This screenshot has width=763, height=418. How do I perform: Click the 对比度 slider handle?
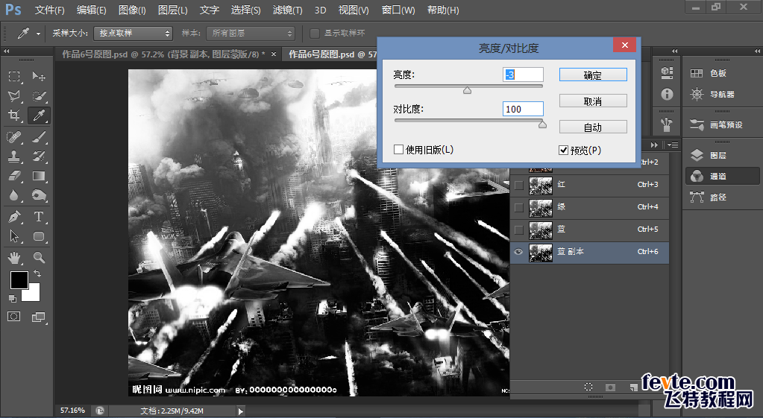pos(542,124)
